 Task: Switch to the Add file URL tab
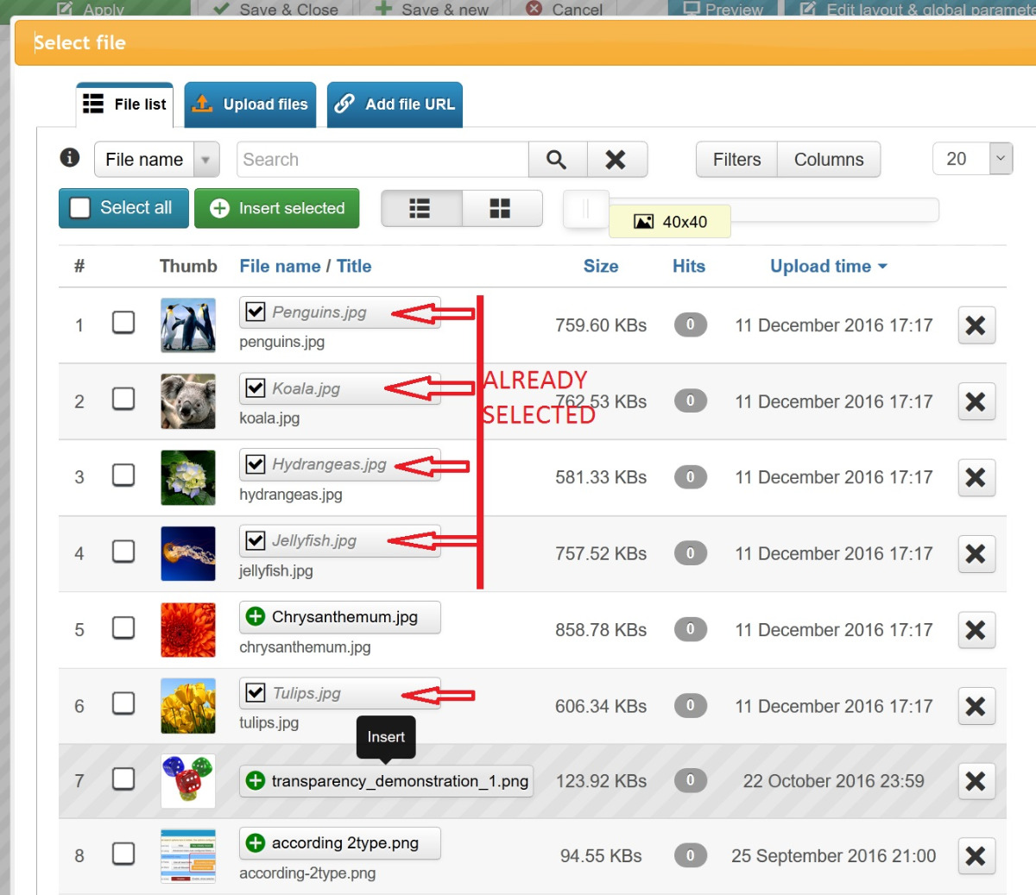coord(395,104)
